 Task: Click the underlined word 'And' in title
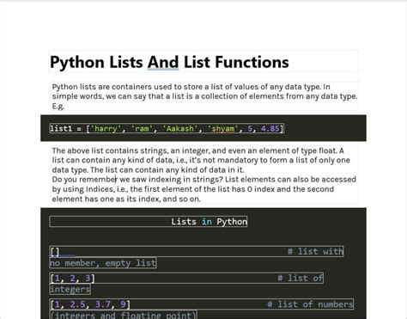163,62
